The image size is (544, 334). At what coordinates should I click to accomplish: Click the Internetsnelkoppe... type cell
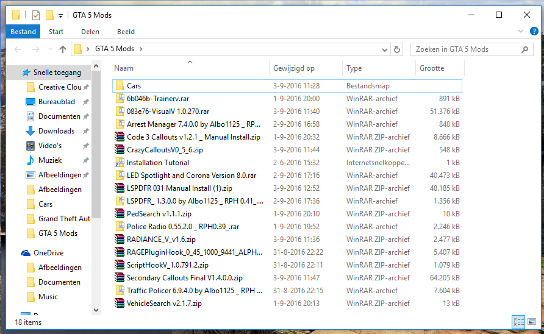[378, 163]
